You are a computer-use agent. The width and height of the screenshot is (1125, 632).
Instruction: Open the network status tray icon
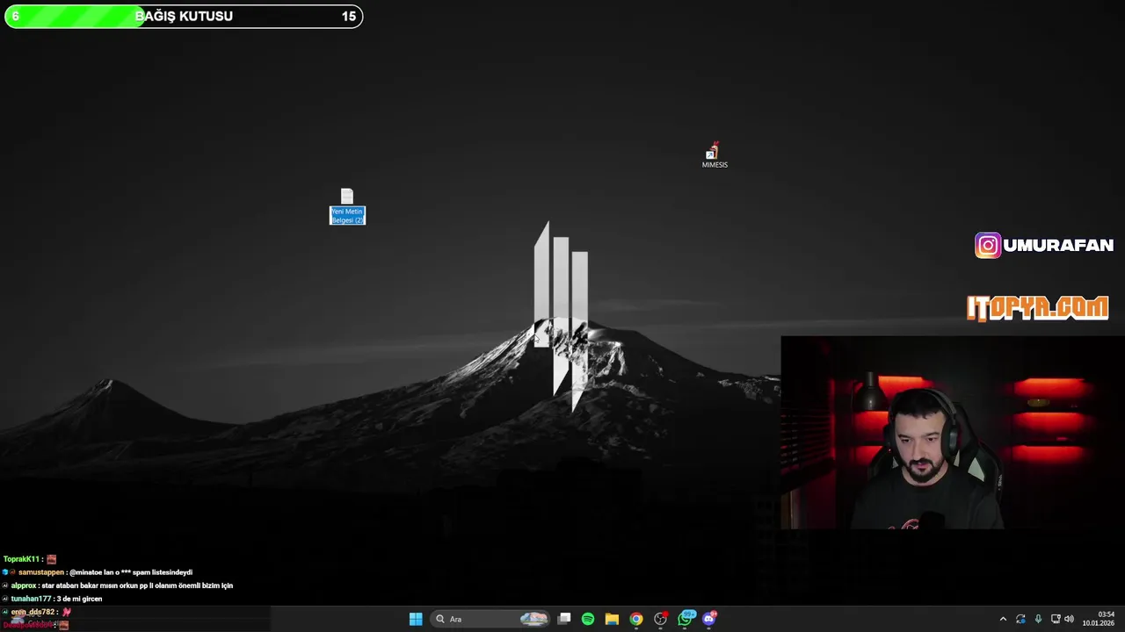1056,619
